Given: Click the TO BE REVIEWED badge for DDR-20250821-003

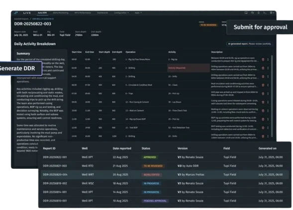Looking at the screenshot, I should (153, 166).
